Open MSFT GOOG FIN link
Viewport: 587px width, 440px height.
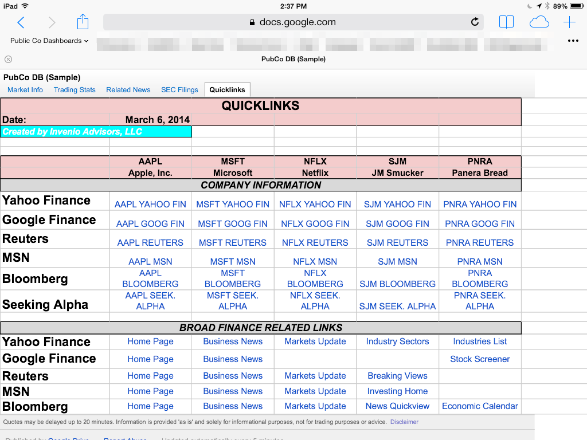[x=233, y=224]
